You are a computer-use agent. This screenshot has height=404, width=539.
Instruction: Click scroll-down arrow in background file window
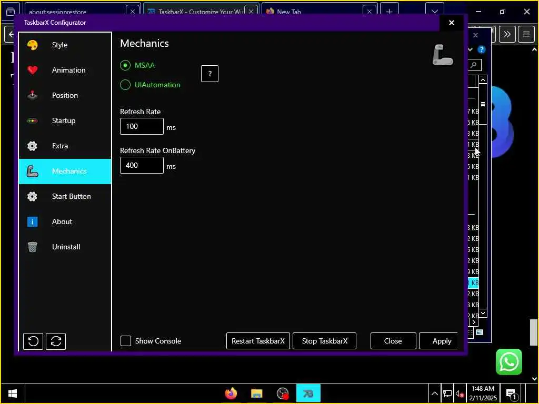tap(483, 313)
